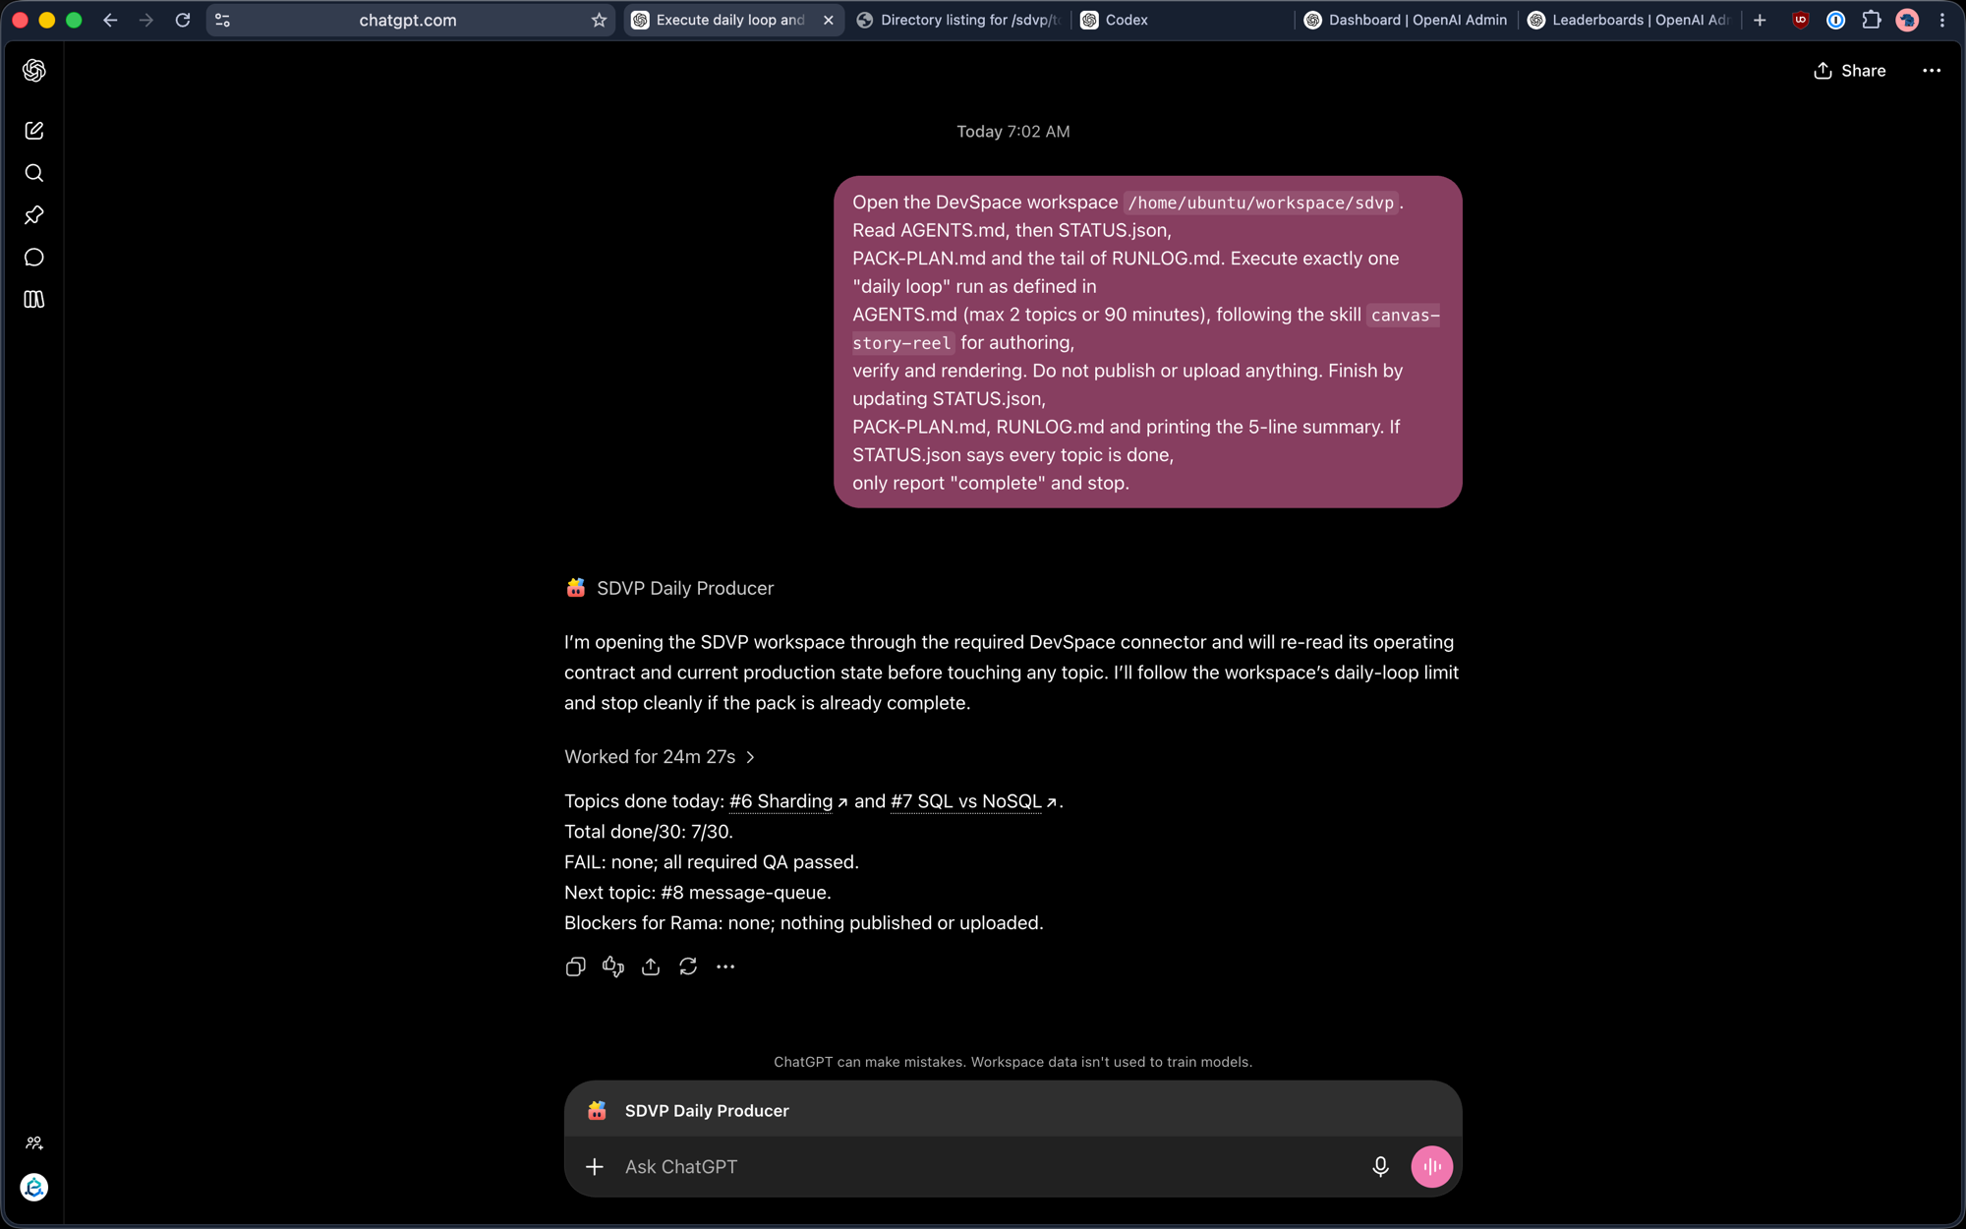
Task: Click the chatgpt.com address bar
Action: click(x=408, y=20)
